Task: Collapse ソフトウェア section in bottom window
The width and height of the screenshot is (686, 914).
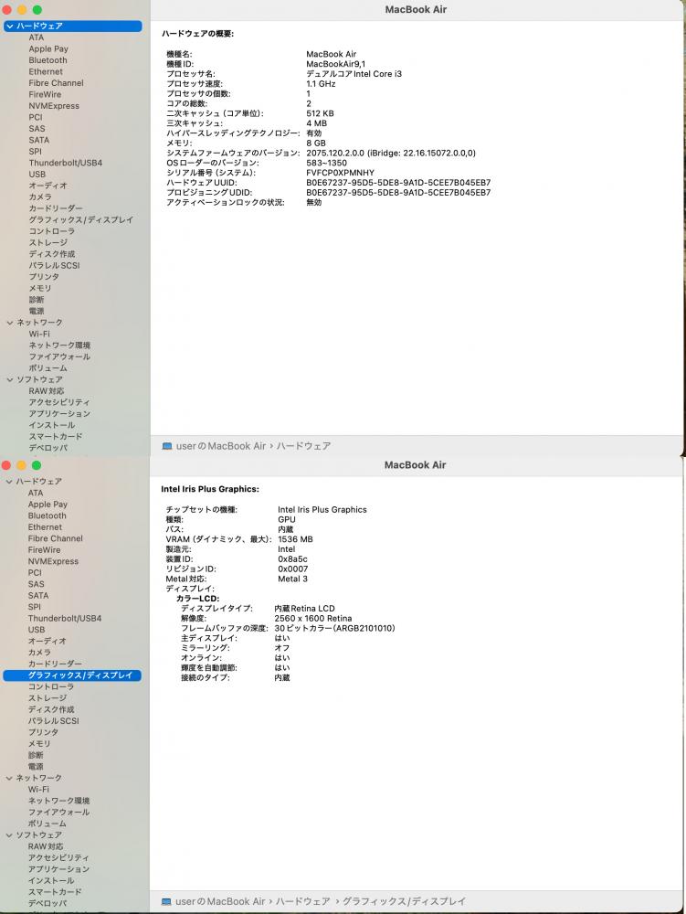Action: [x=9, y=834]
